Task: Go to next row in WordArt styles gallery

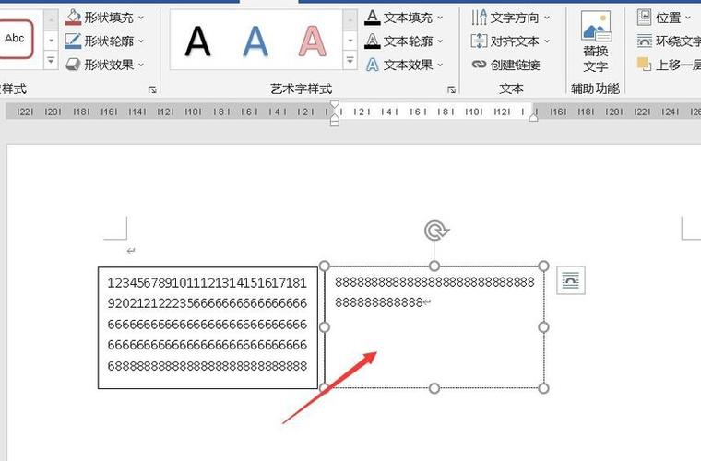Action: (x=350, y=41)
